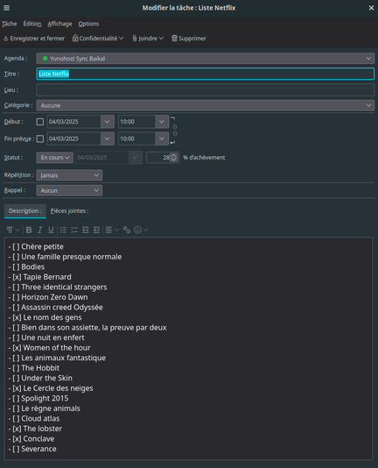Open the Statut dropdown set to En cours
Image resolution: width=378 pixels, height=468 pixels.
point(54,158)
